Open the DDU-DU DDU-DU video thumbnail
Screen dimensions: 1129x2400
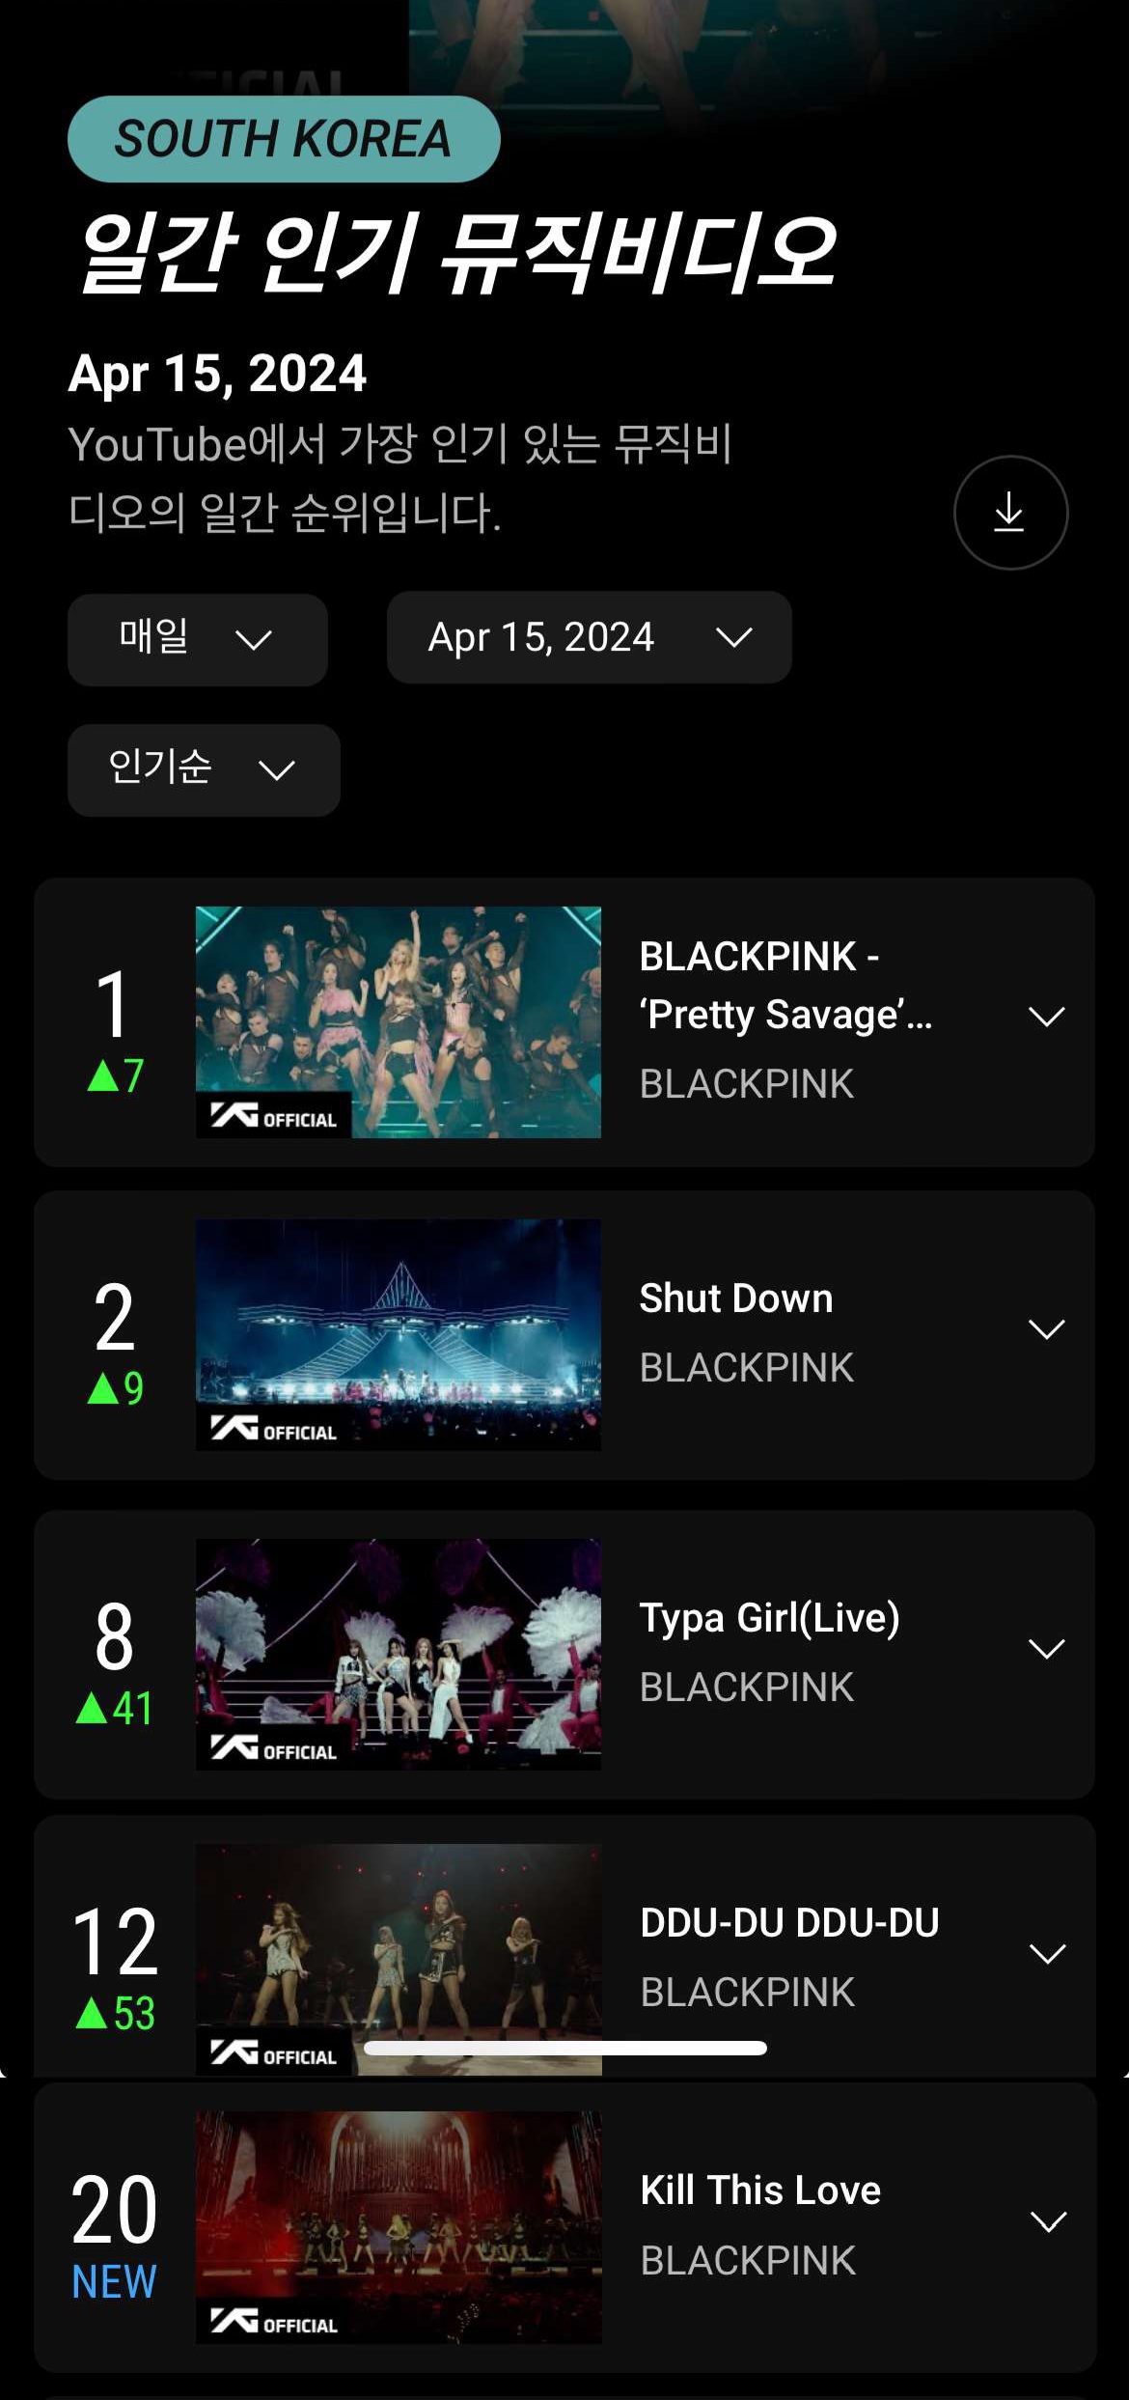click(398, 1940)
